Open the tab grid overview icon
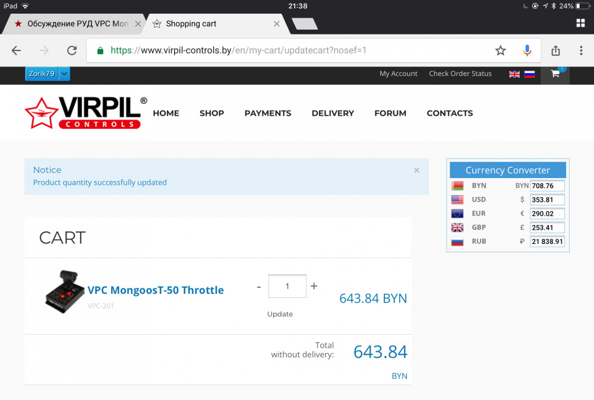The height and width of the screenshot is (400, 594). coord(580,23)
